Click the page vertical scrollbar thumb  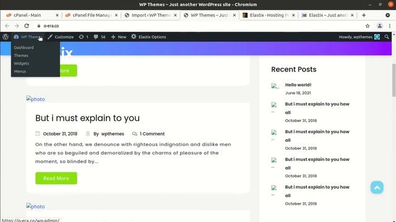[x=394, y=80]
